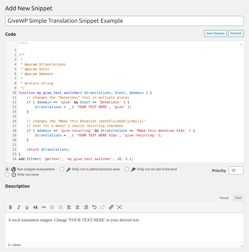Apply italic formatting in description editor
This screenshot has height=252, width=249.
19,207
